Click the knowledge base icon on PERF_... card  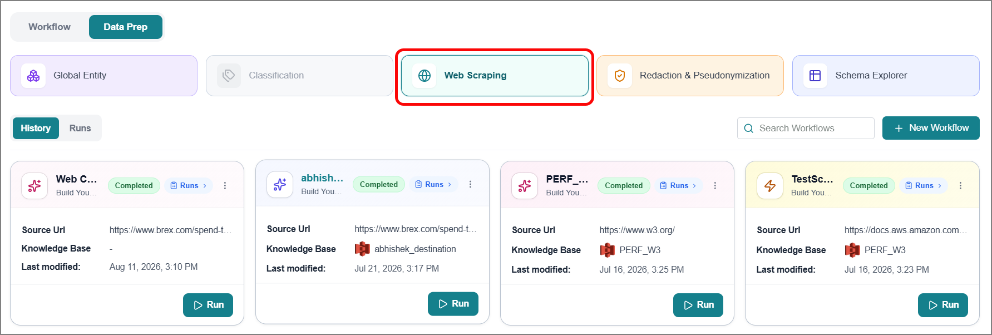[x=608, y=250]
